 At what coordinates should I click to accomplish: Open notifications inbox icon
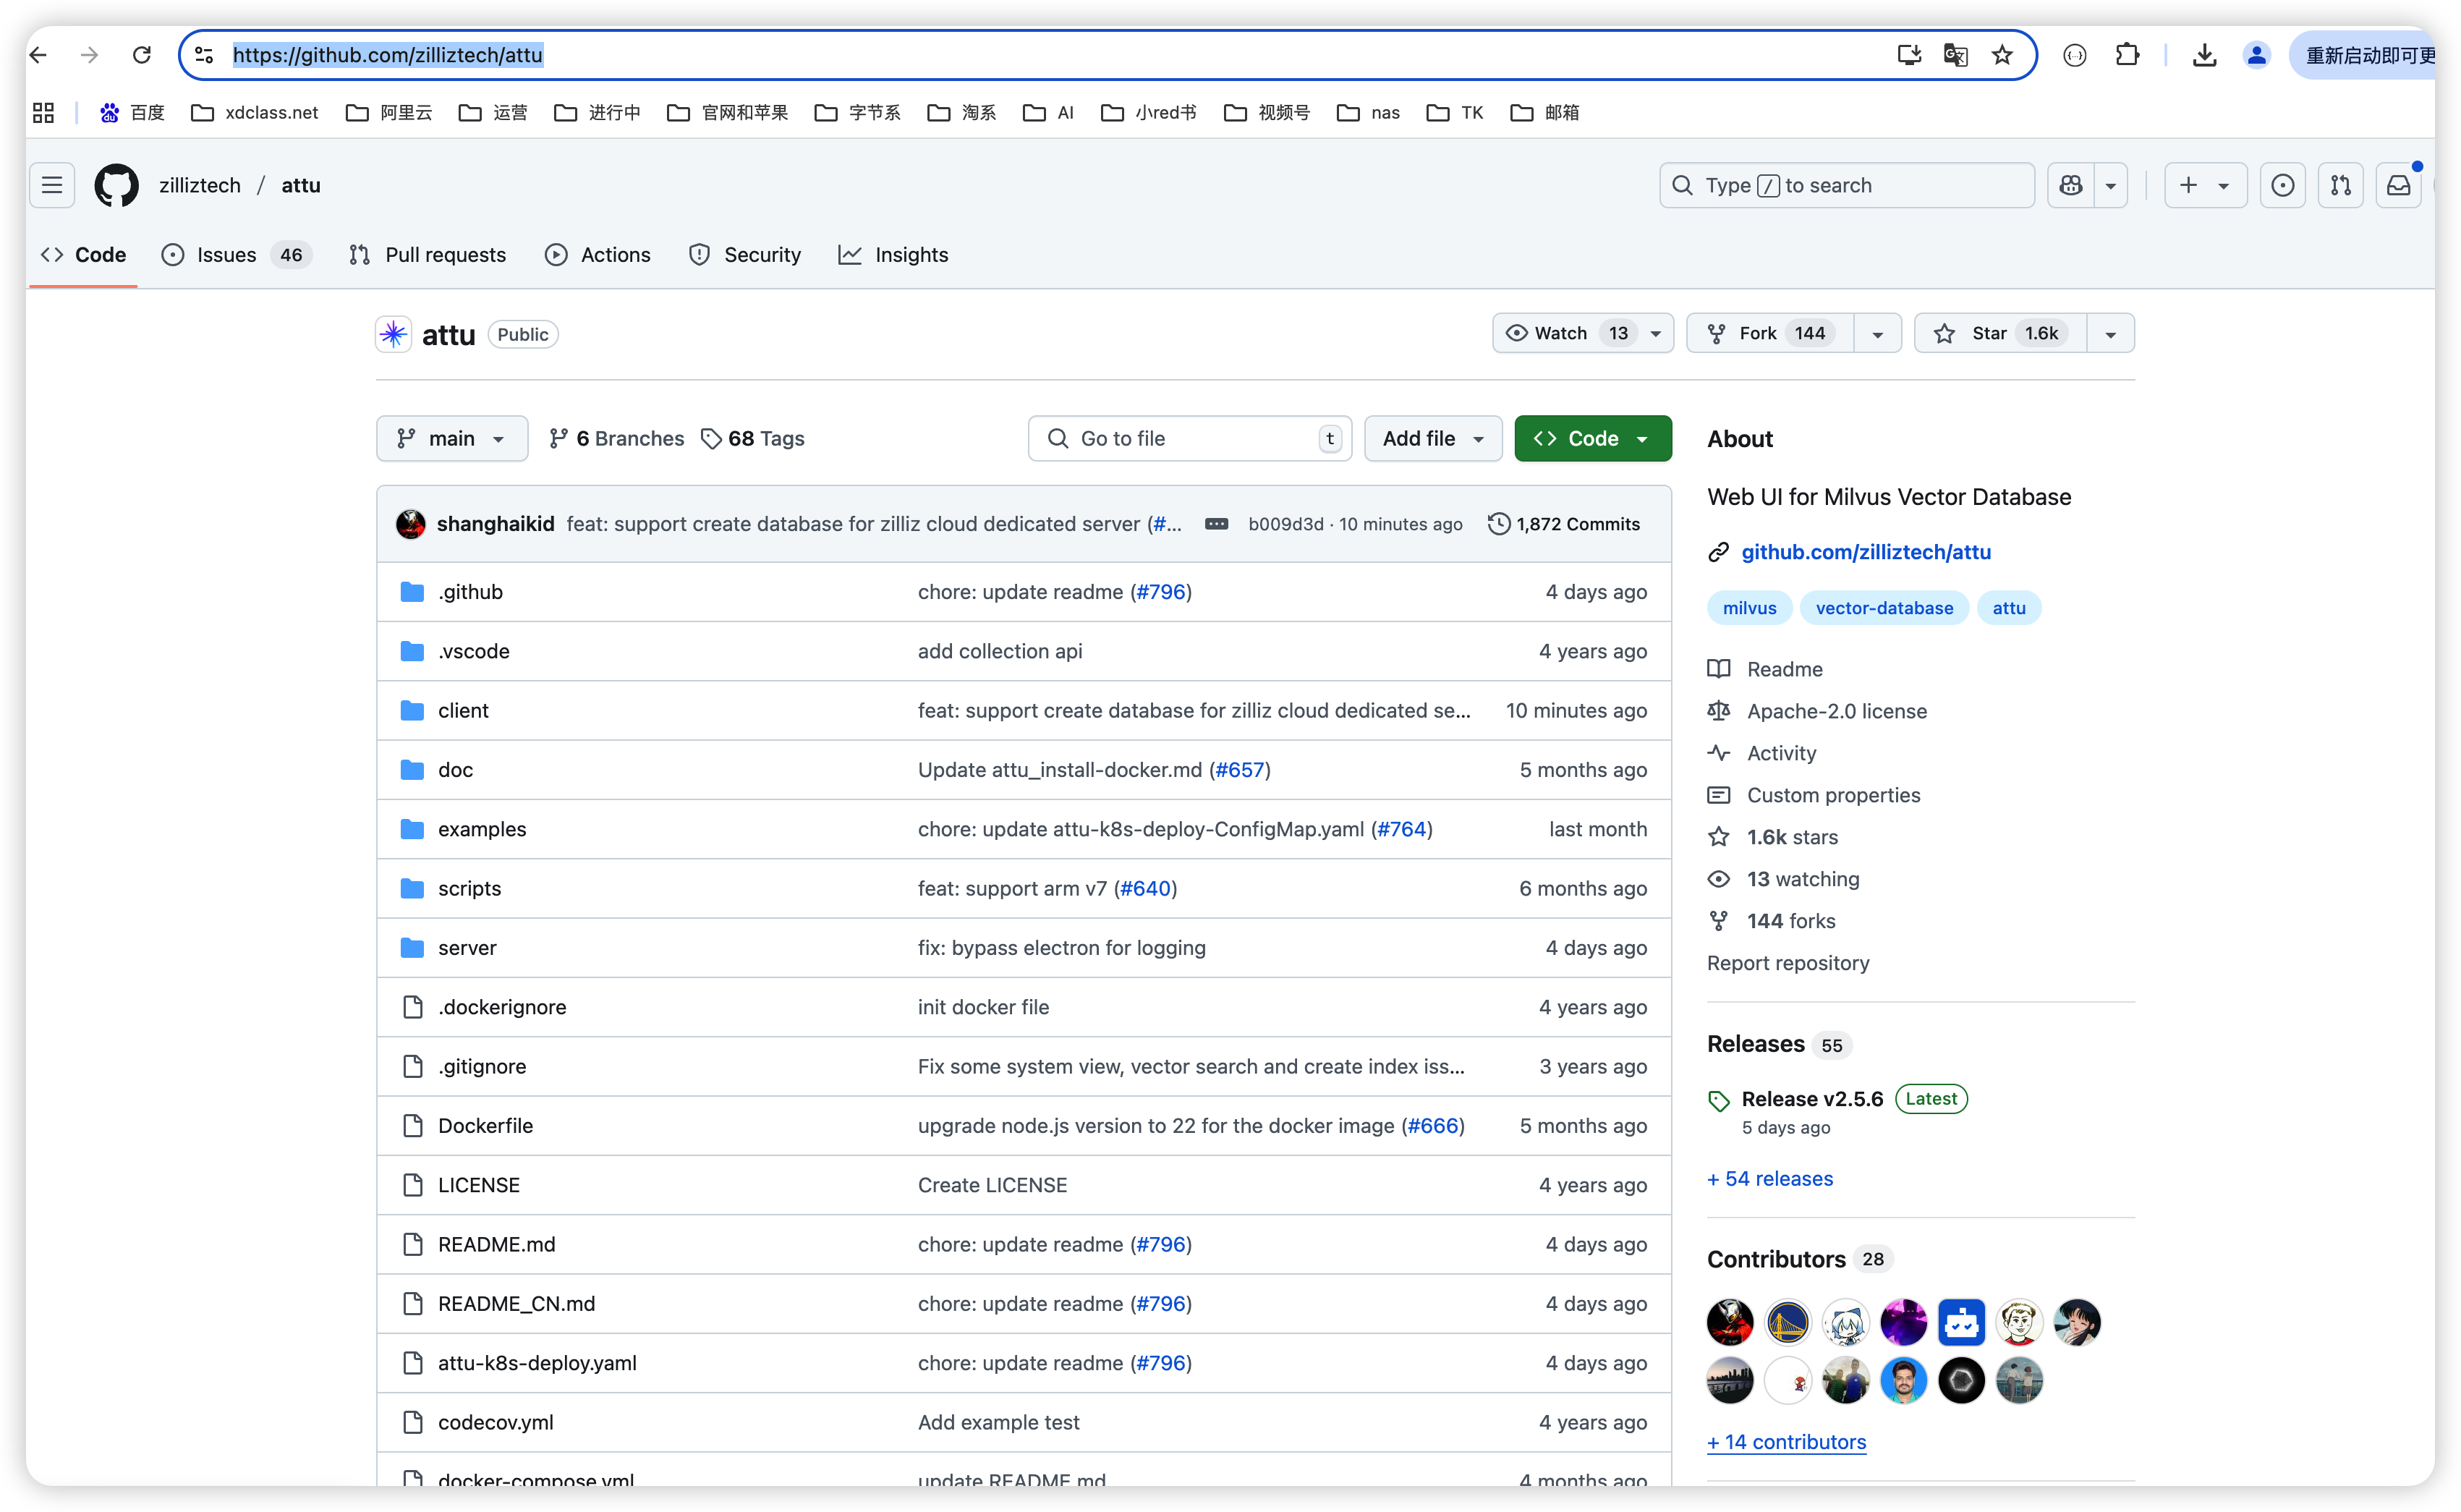tap(2398, 185)
